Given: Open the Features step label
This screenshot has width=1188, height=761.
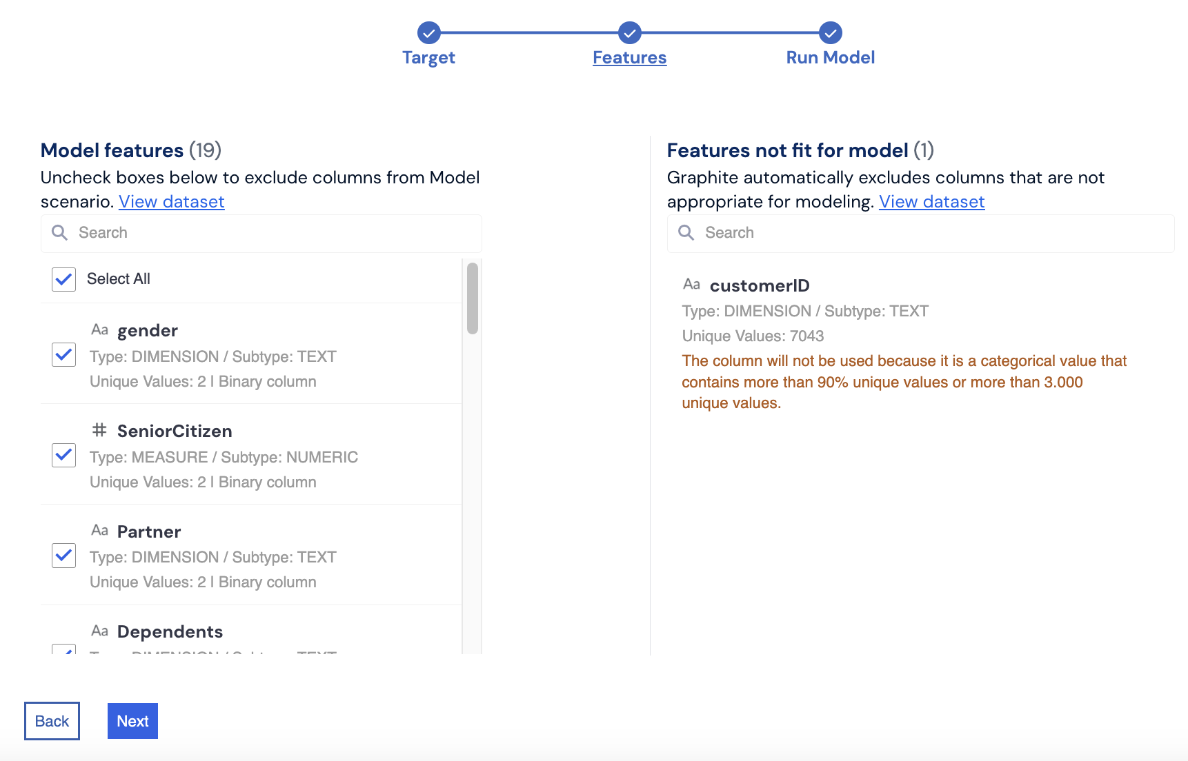Looking at the screenshot, I should click(x=629, y=58).
